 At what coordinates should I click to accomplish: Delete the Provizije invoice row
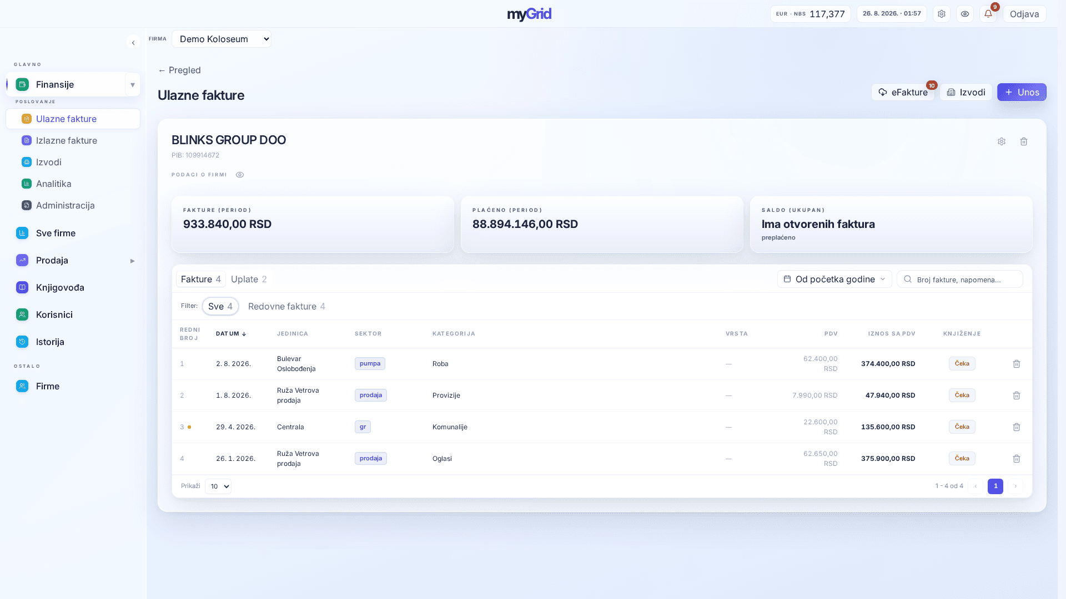coord(1017,395)
